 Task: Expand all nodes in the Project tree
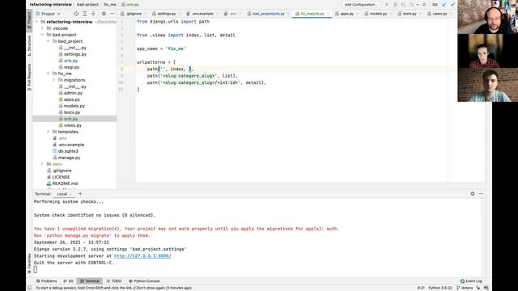coord(85,14)
